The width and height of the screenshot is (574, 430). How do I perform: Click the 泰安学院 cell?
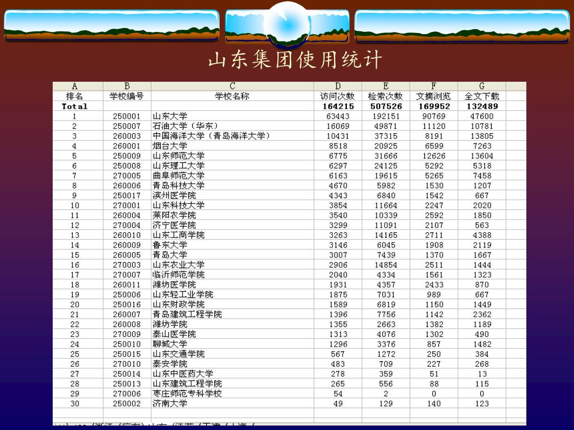coord(233,363)
